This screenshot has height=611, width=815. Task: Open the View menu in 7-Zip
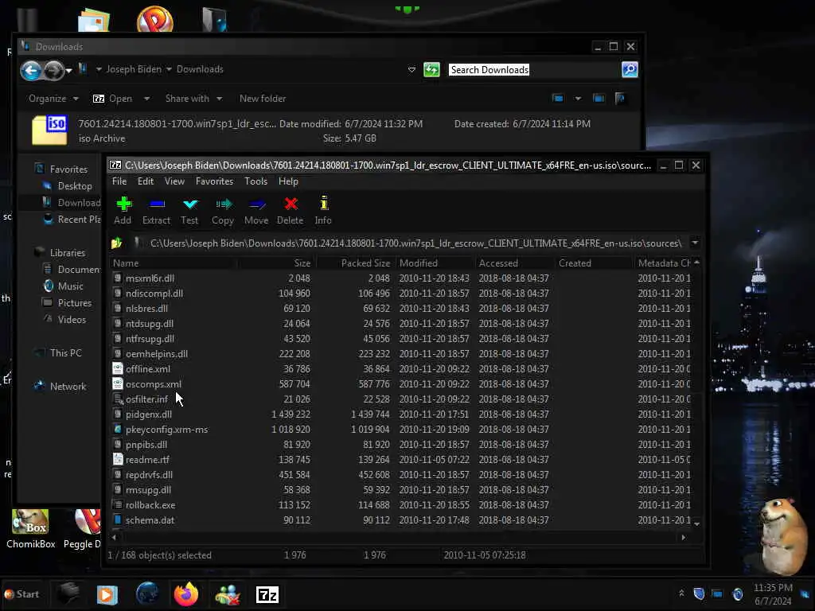(x=174, y=181)
